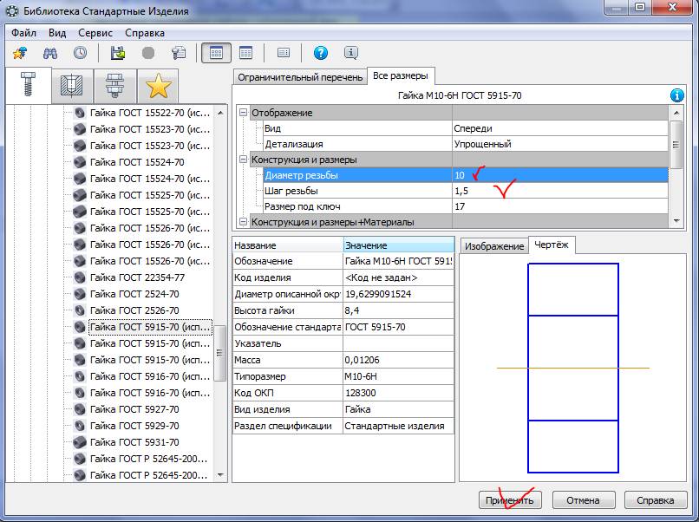Click the Название column header
699x522 pixels.
click(x=288, y=245)
